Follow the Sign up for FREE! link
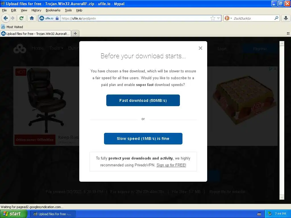Image resolution: width=291 pixels, height=218 pixels. tap(171, 165)
